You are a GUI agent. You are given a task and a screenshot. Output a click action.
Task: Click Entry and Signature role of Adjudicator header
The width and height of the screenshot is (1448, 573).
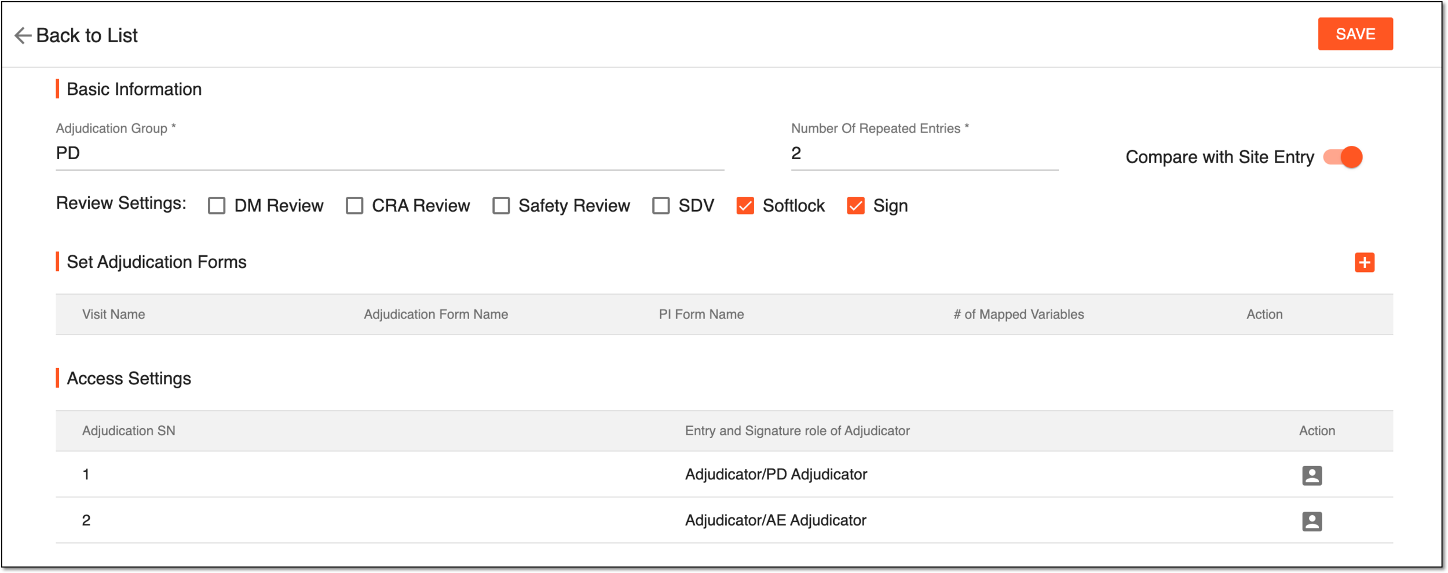pyautogui.click(x=797, y=431)
